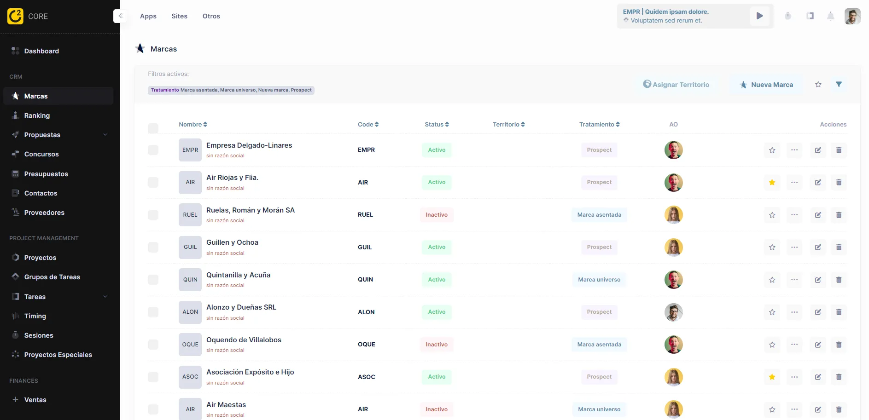Unstar the Air Riojas y Flia. brand

click(772, 183)
